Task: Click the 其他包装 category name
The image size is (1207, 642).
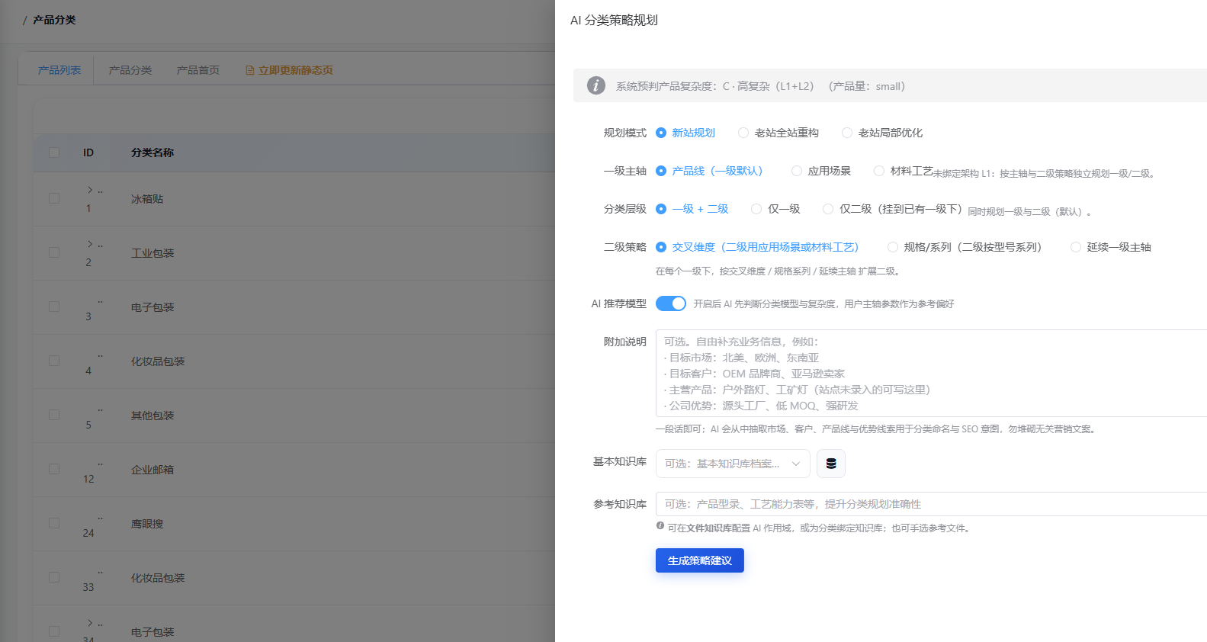Action: tap(152, 416)
